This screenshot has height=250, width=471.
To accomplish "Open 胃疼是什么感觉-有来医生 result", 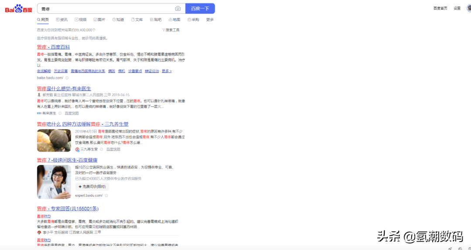I will pyautogui.click(x=64, y=89).
